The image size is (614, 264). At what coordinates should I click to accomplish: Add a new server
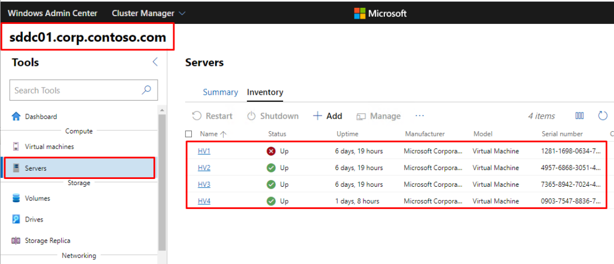[328, 116]
